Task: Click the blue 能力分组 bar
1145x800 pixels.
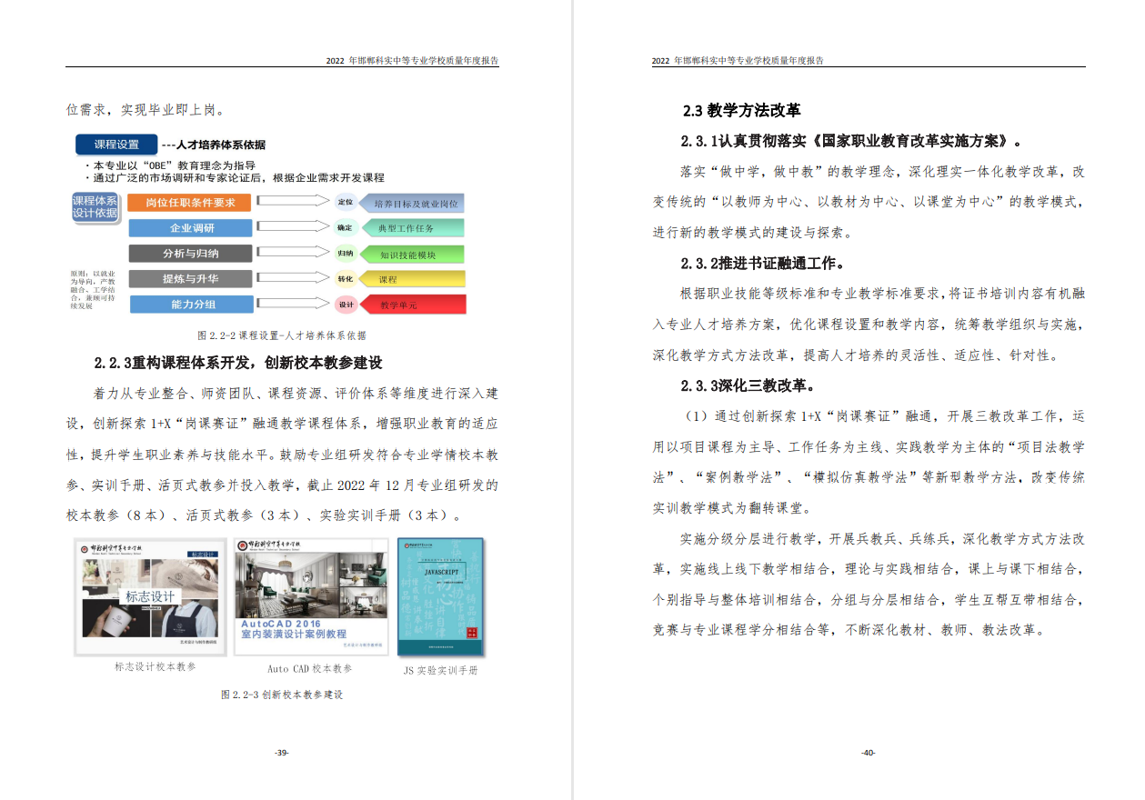Action: pos(190,305)
